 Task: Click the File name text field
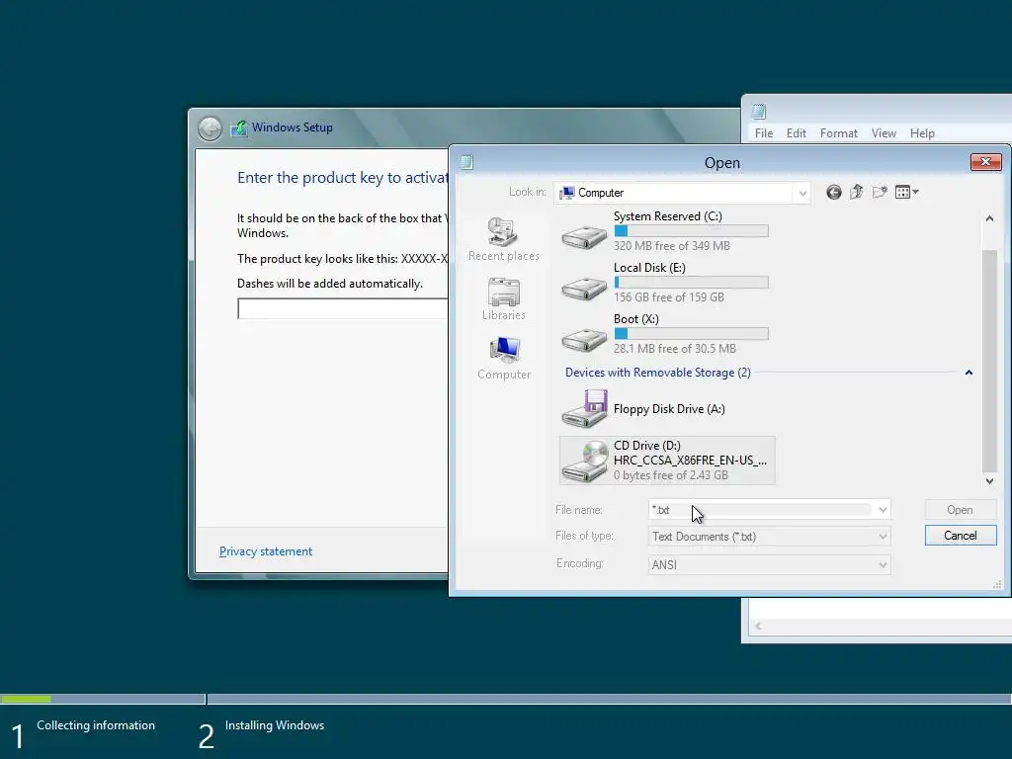[x=761, y=510]
